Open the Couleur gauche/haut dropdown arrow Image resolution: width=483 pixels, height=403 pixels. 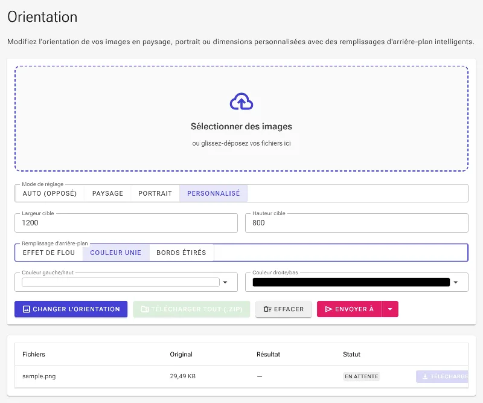point(225,282)
